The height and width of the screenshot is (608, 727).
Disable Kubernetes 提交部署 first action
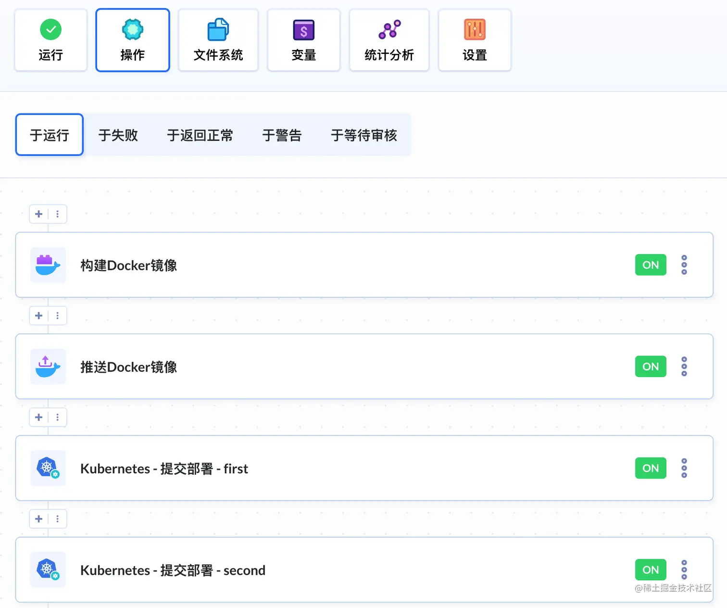click(x=651, y=468)
